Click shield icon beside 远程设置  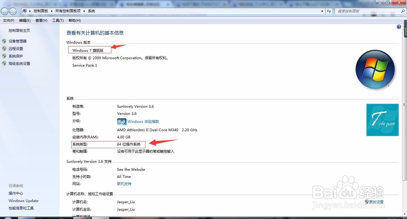[4, 48]
